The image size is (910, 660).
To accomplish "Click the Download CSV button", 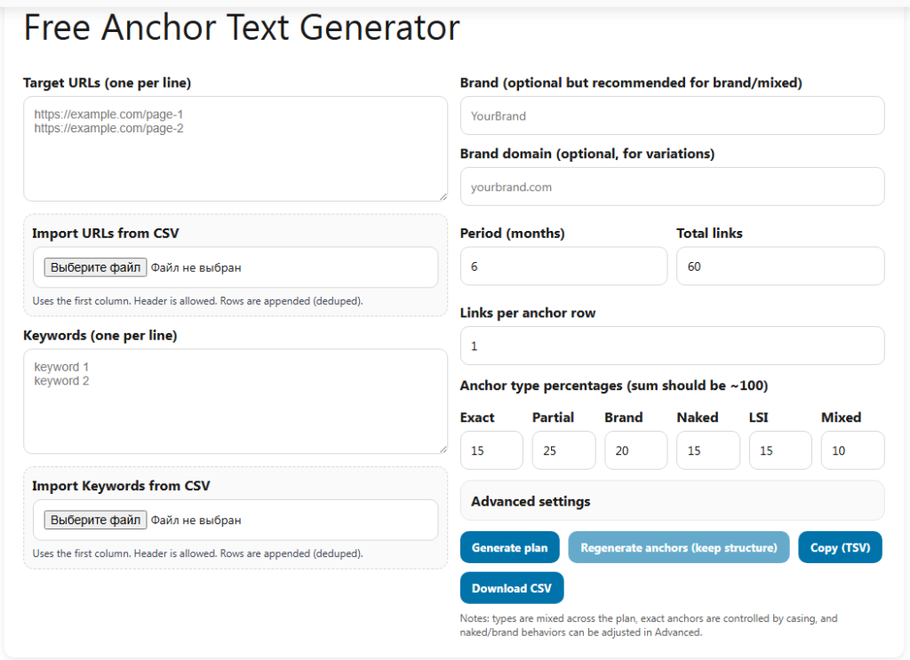I will click(x=511, y=588).
